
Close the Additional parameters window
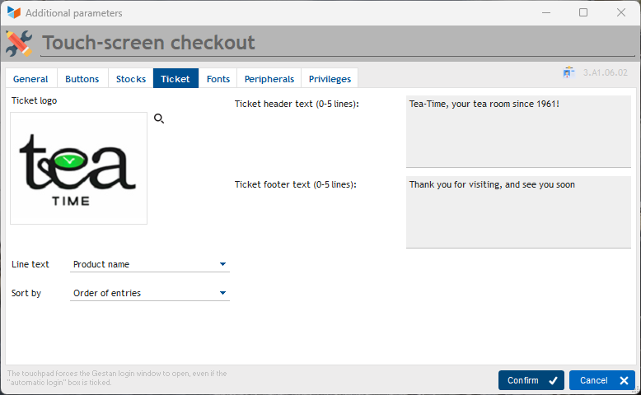tap(621, 12)
